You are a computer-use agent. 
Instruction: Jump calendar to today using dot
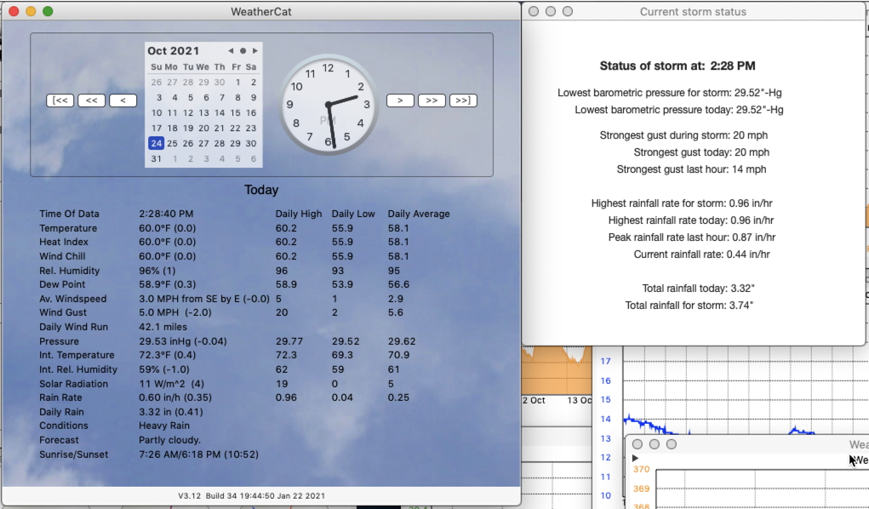243,50
